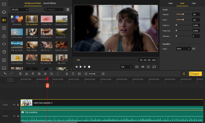Switch to Sound Effects tab
Viewport: 205px width, 123px height.
click(50, 3)
